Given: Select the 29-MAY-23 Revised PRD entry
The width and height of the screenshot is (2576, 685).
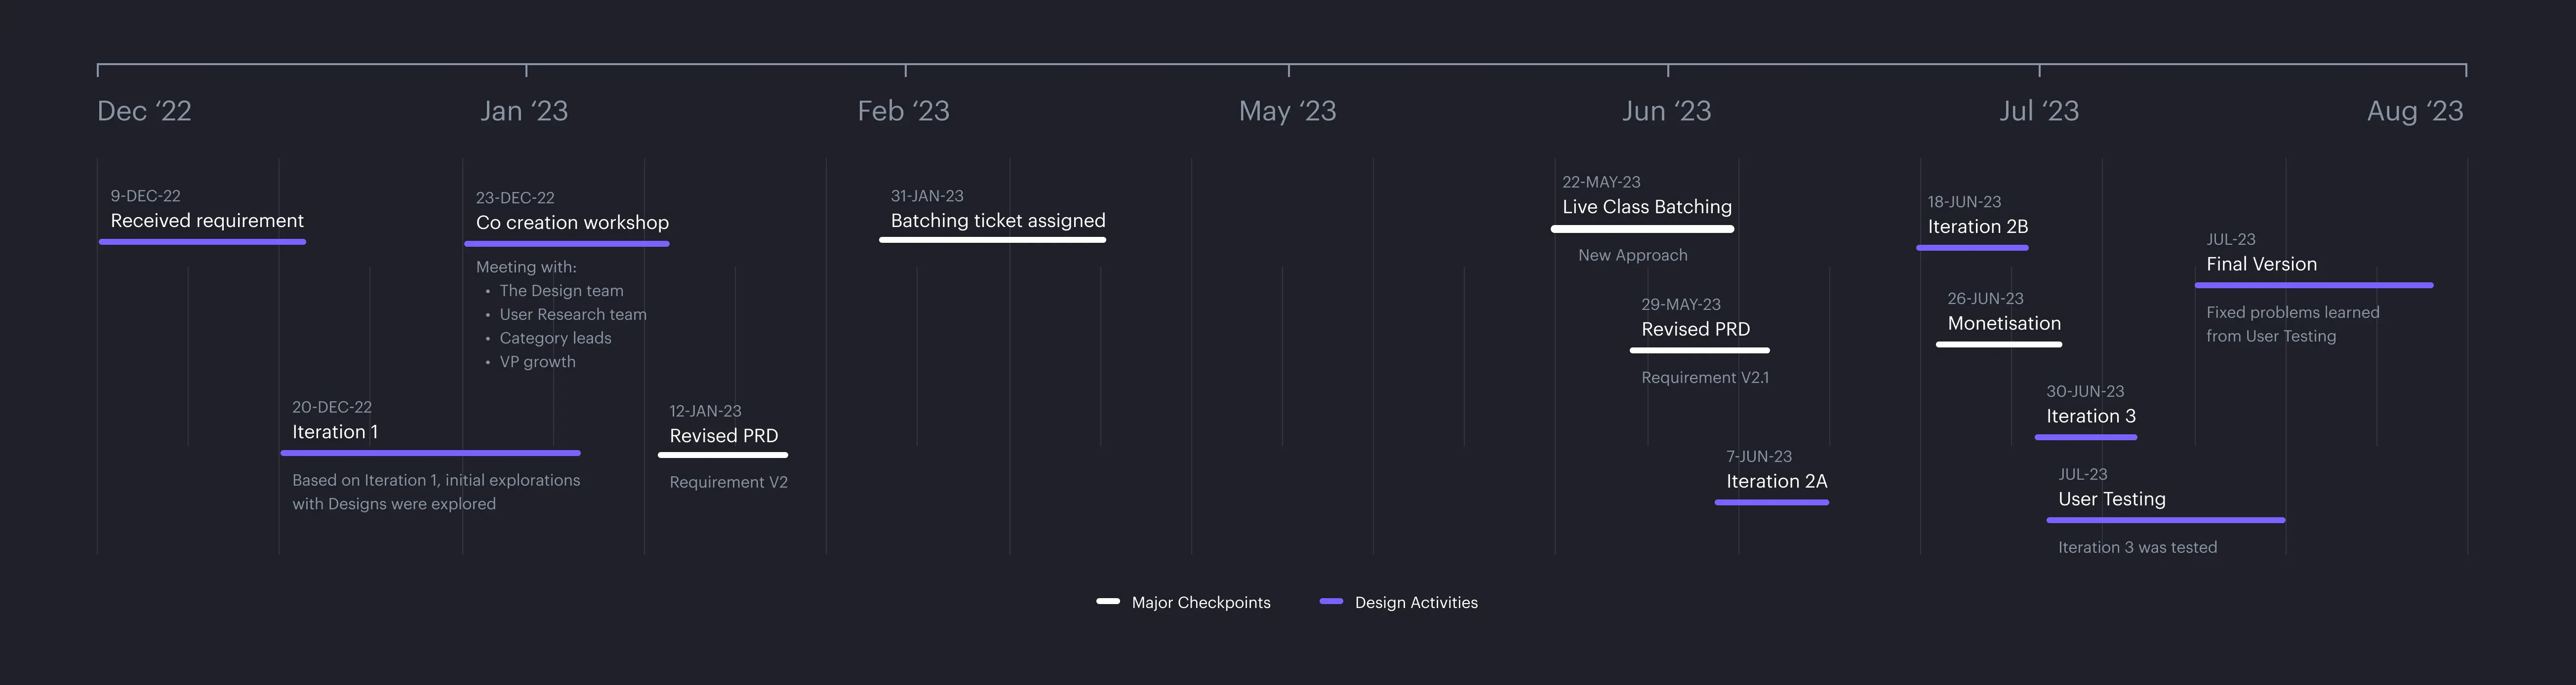Looking at the screenshot, I should coord(1695,329).
